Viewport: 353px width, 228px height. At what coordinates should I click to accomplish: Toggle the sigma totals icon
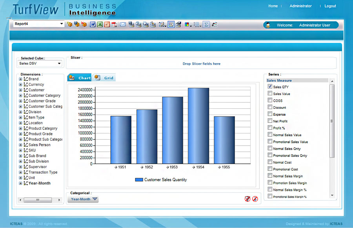[x=206, y=24]
